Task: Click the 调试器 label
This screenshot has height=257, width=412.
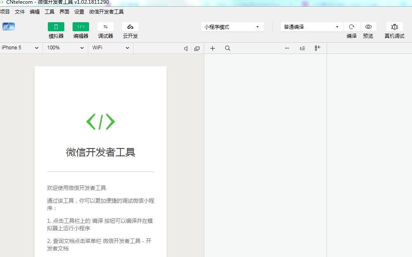Action: pyautogui.click(x=105, y=36)
